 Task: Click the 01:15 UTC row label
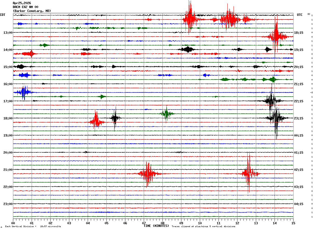[x=299, y=153]
